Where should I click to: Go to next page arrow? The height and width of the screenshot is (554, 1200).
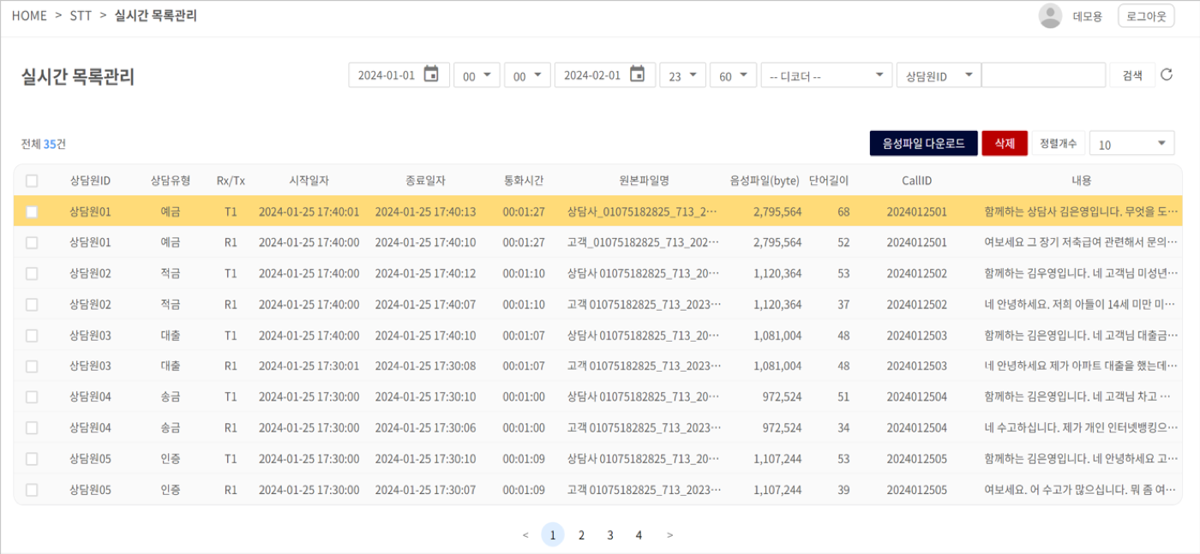coord(669,535)
